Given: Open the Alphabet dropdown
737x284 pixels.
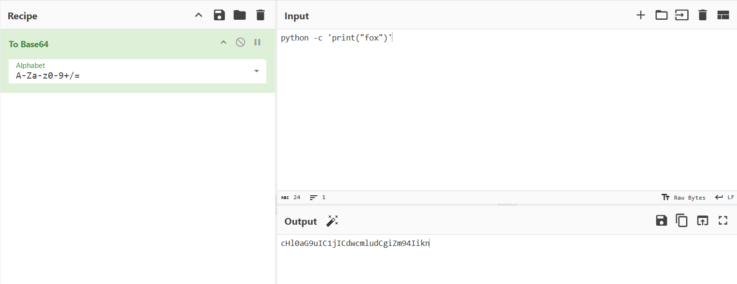Looking at the screenshot, I should [256, 71].
